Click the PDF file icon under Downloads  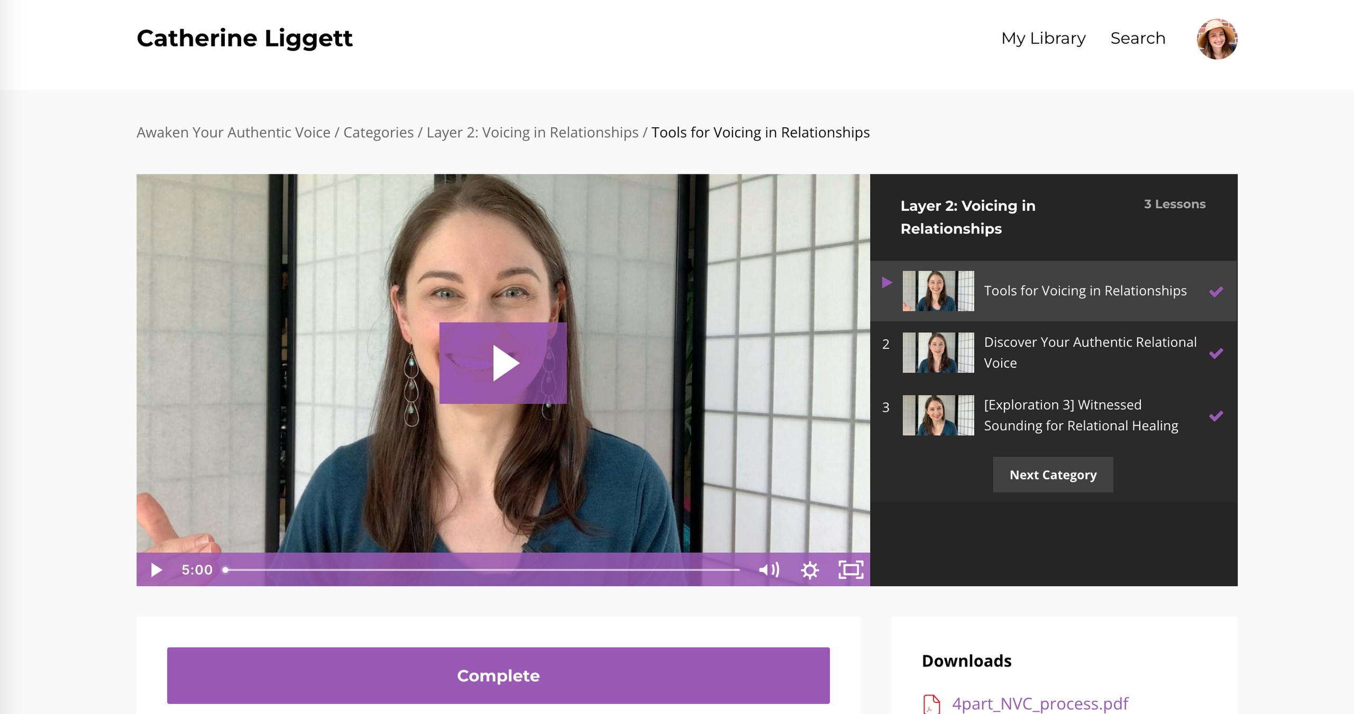coord(931,704)
